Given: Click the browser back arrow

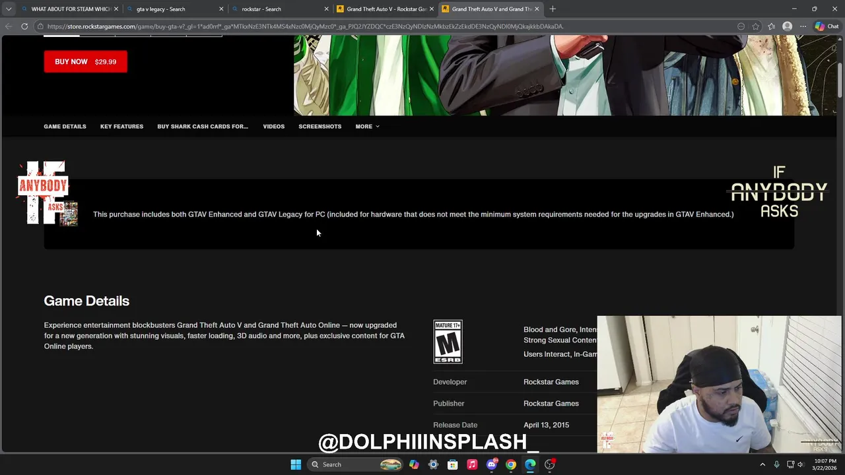Looking at the screenshot, I should point(8,26).
